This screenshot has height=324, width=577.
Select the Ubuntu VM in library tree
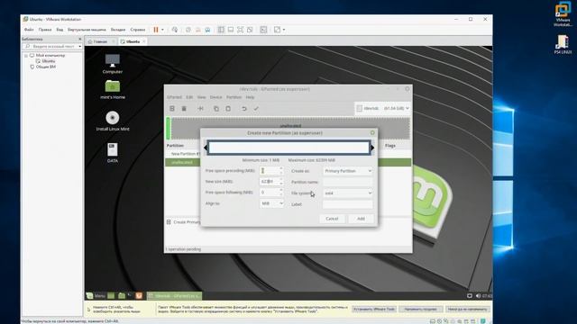[x=48, y=61]
